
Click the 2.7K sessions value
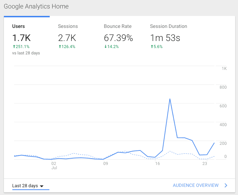coord(67,38)
